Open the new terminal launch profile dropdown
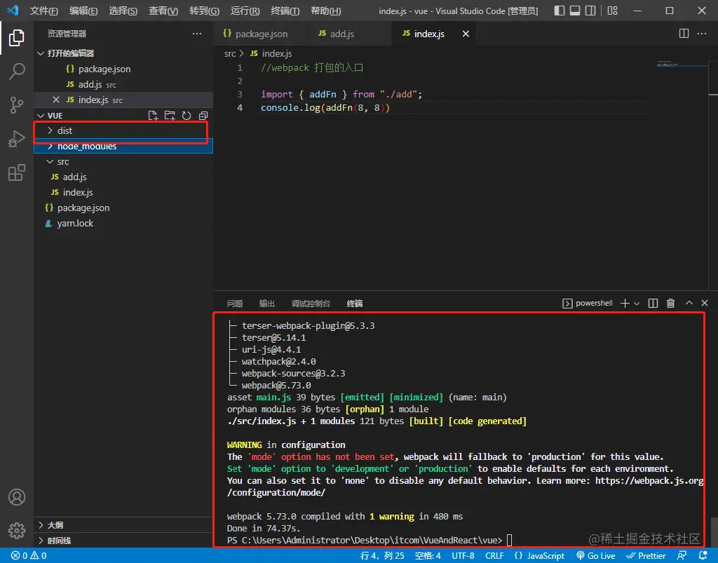Screen dimensions: 718x563 [637, 304]
